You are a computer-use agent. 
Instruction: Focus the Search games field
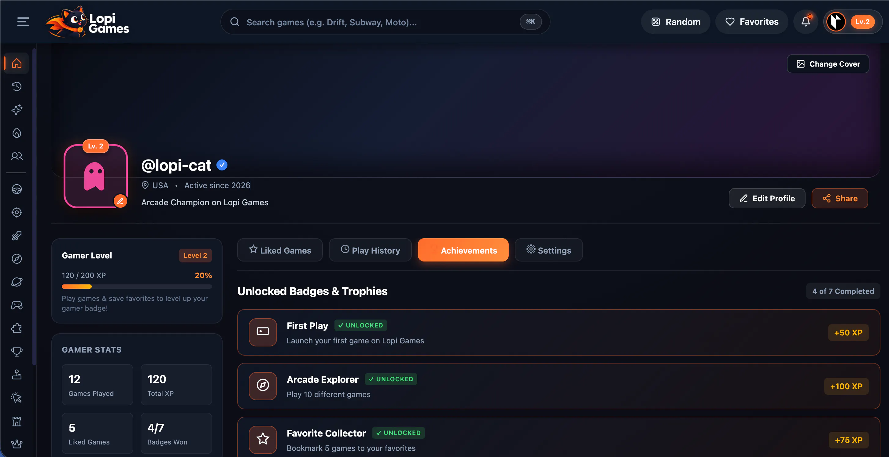[x=385, y=22]
